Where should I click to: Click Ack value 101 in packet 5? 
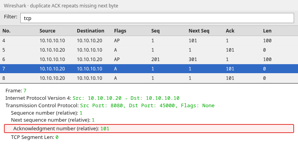(x=230, y=50)
